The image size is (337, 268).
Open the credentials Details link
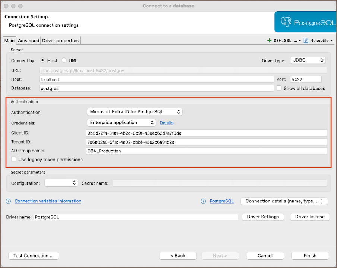coord(167,123)
